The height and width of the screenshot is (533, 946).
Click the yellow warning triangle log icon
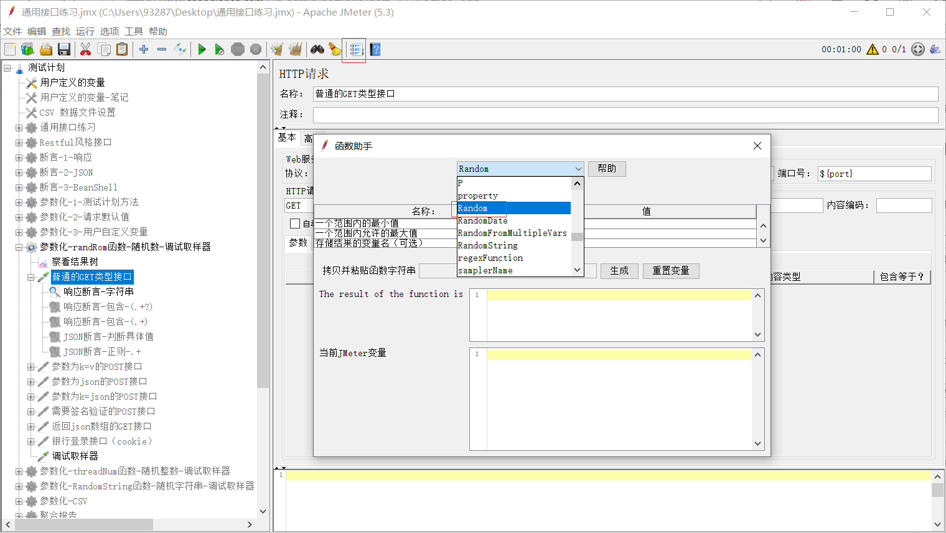(x=873, y=49)
